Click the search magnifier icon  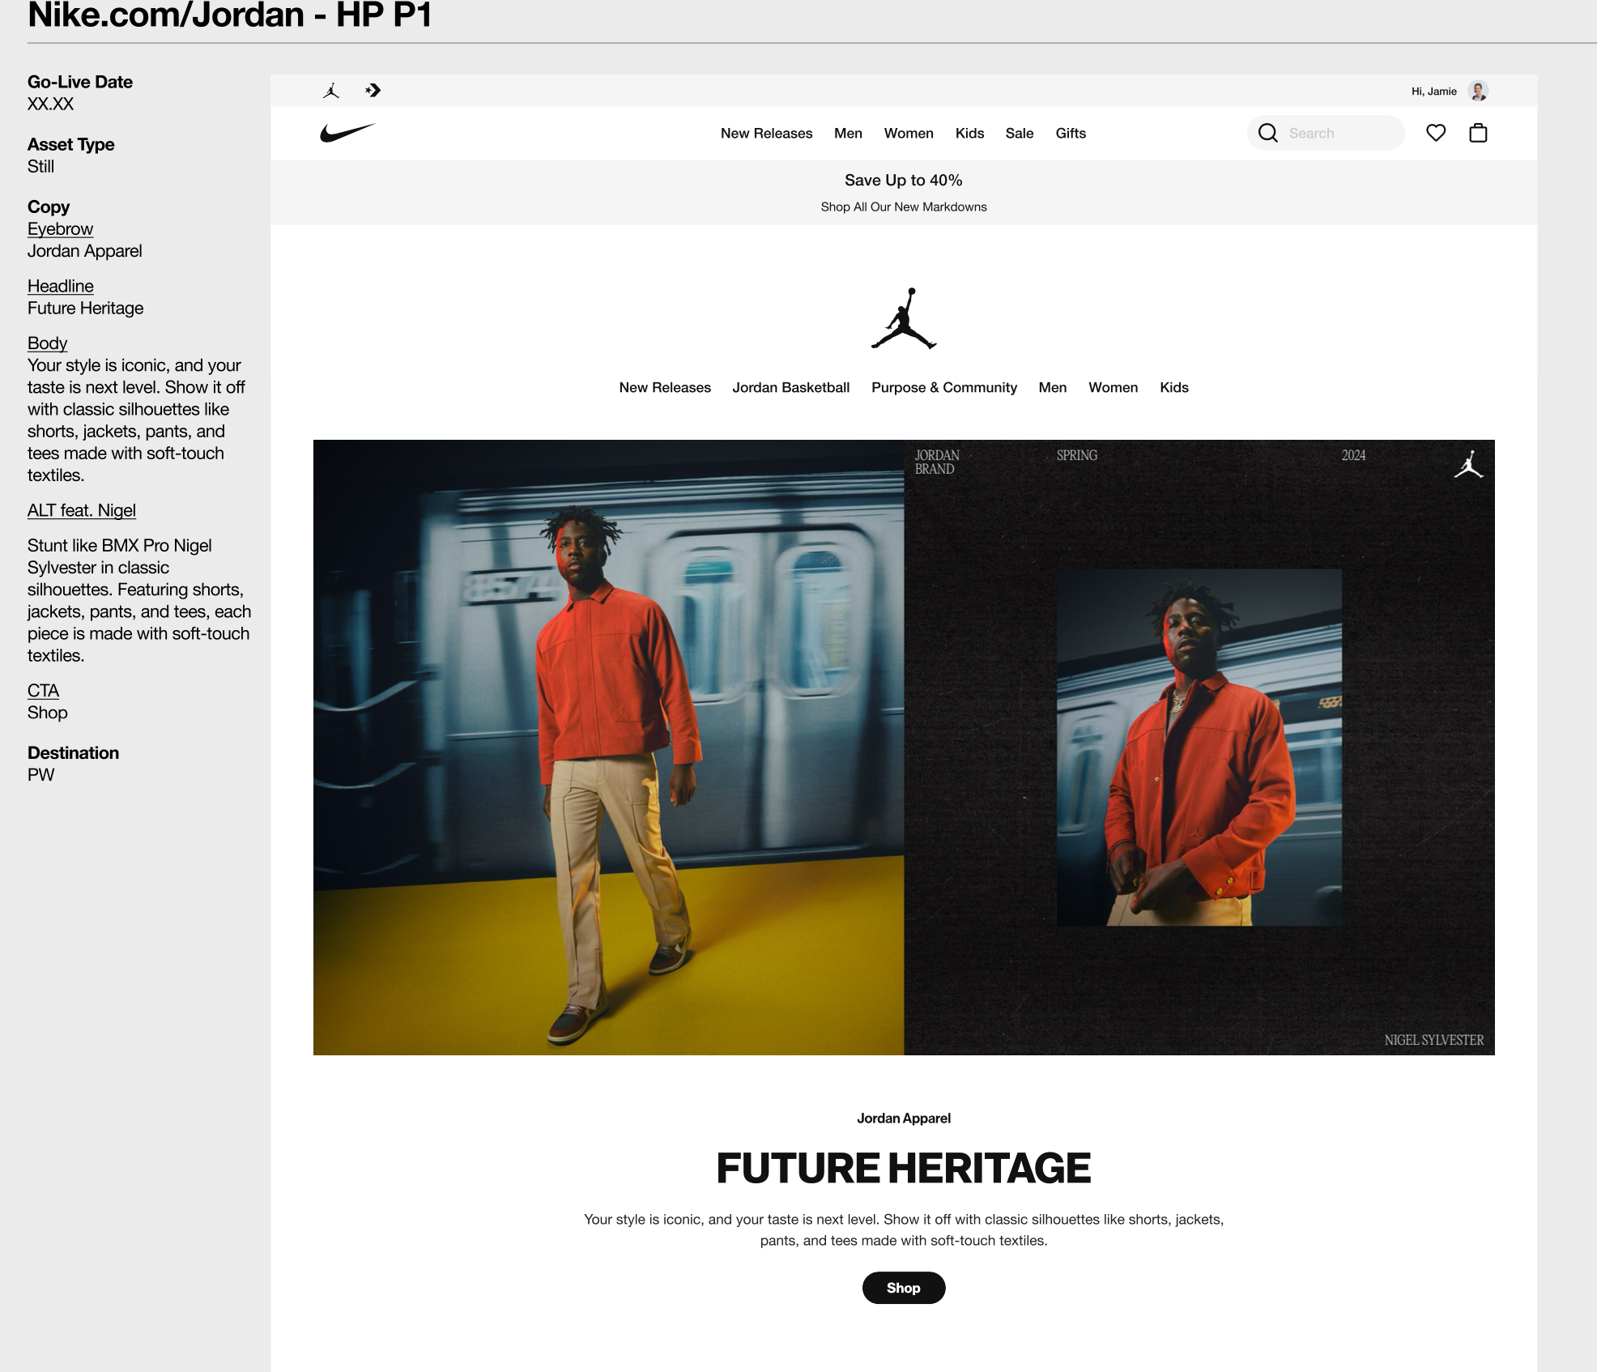[x=1268, y=133]
